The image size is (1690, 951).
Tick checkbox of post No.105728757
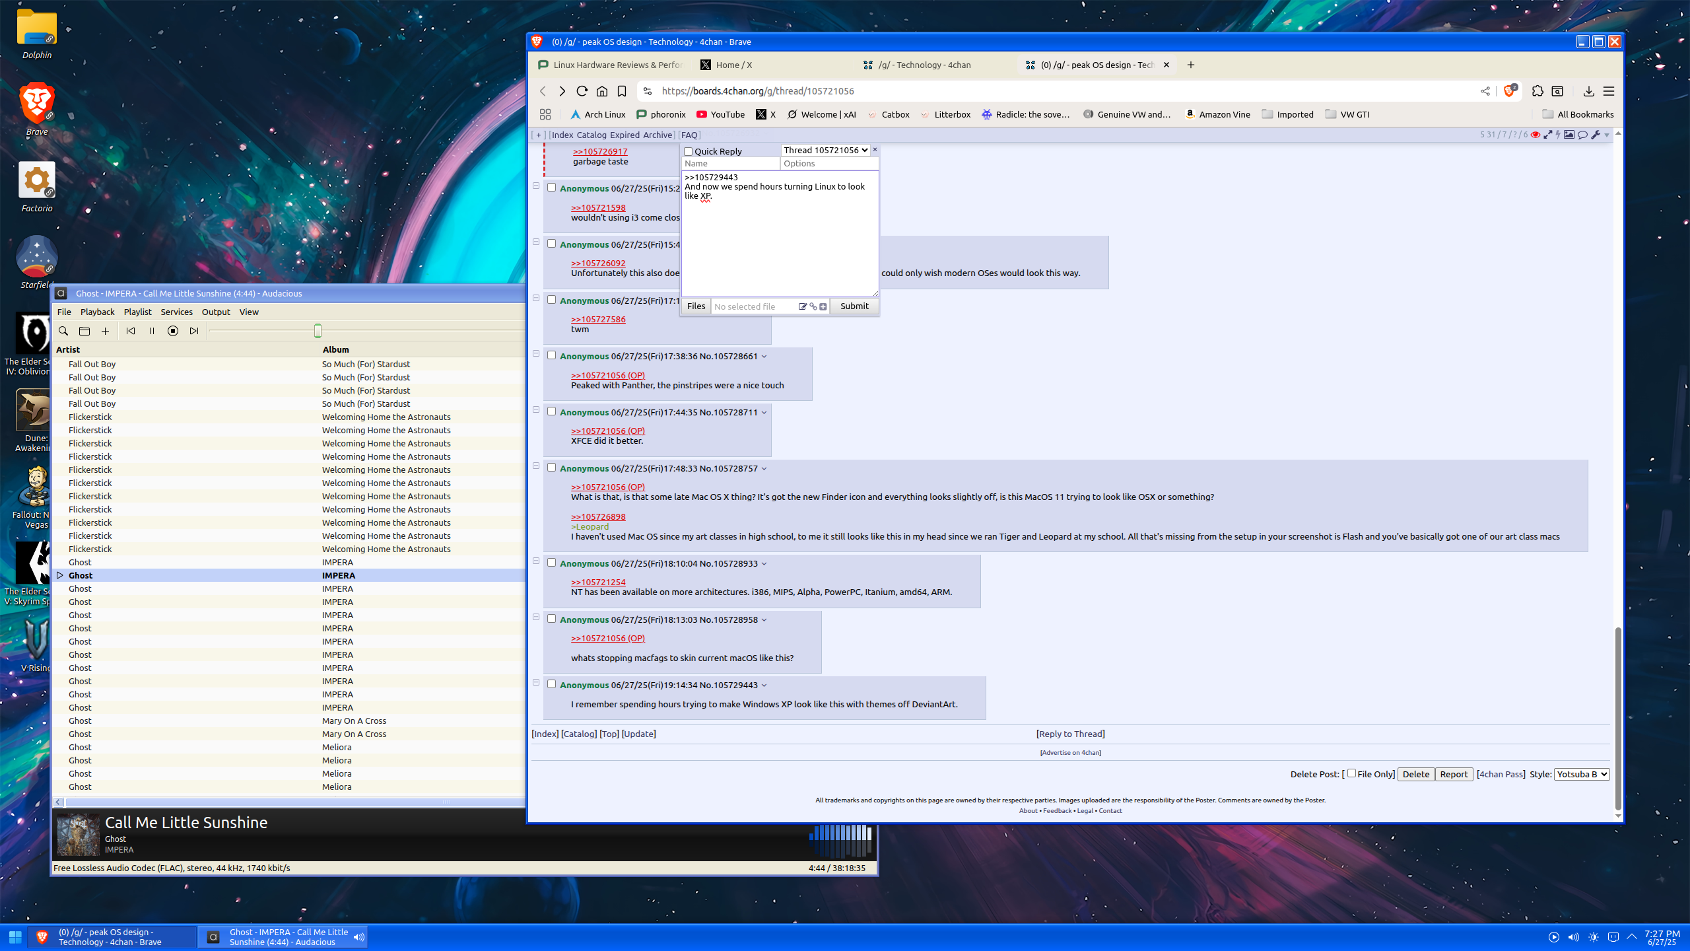[x=551, y=468]
